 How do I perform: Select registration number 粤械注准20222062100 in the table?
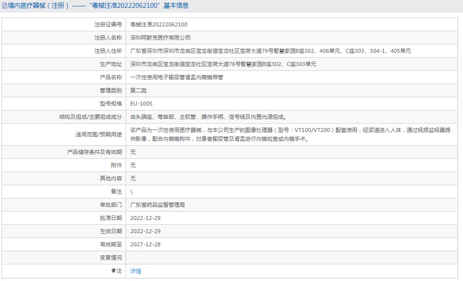(x=159, y=24)
